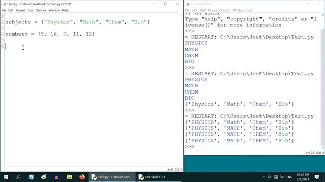The image size is (325, 182).
Task: Click the volume icon in system tray
Action: coord(270,177)
